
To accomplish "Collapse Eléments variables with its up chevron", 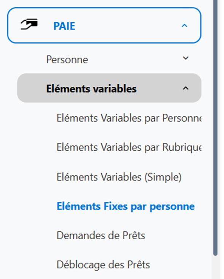I will (186, 88).
